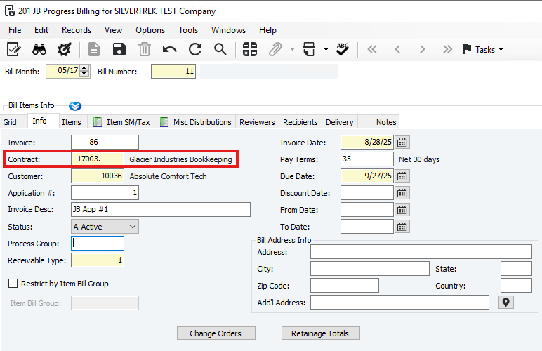
Task: Click the paperclip attachments icon
Action: coord(275,49)
